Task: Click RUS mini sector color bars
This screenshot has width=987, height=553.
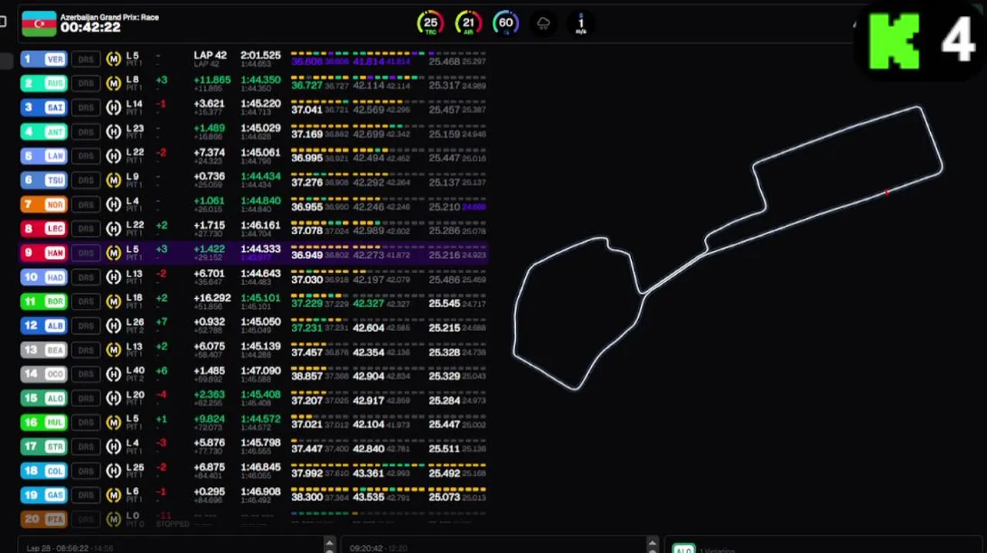Action: [388, 77]
